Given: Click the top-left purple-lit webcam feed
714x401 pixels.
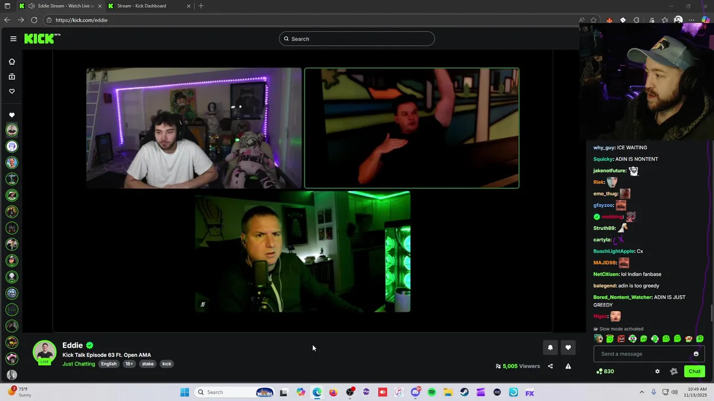Looking at the screenshot, I should (x=194, y=128).
